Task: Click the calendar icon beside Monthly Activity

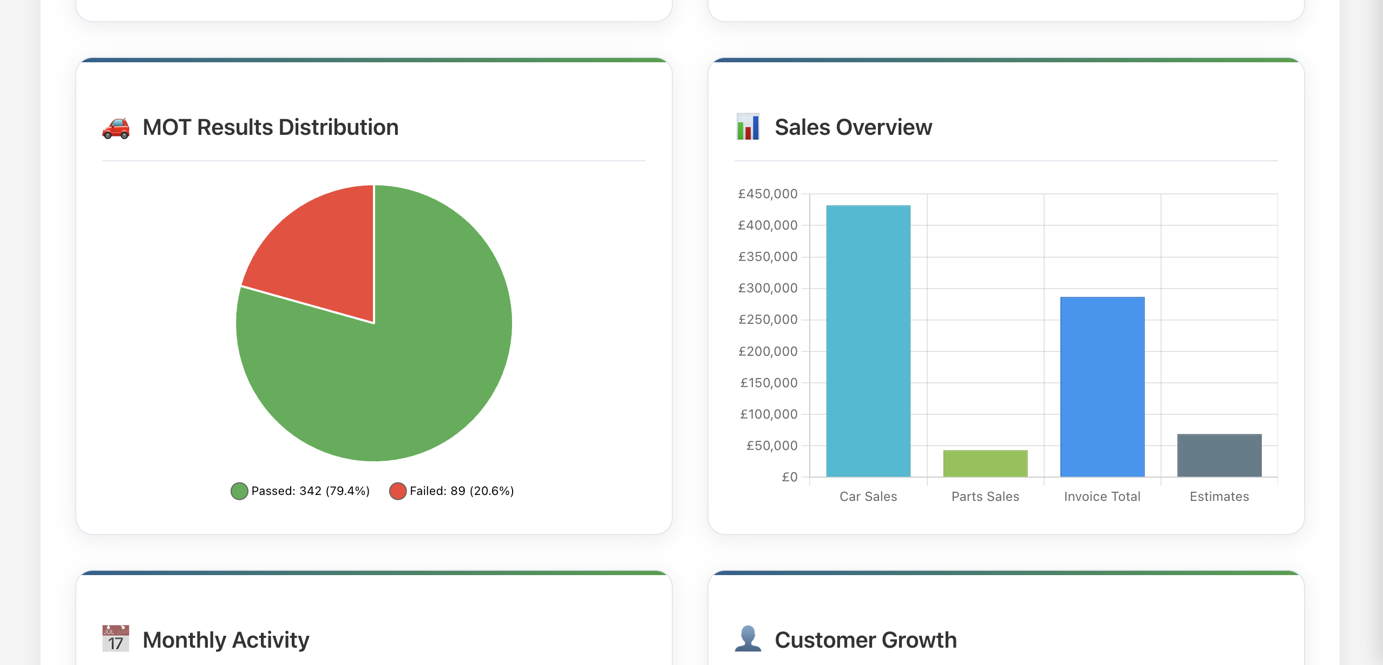Action: pos(115,639)
